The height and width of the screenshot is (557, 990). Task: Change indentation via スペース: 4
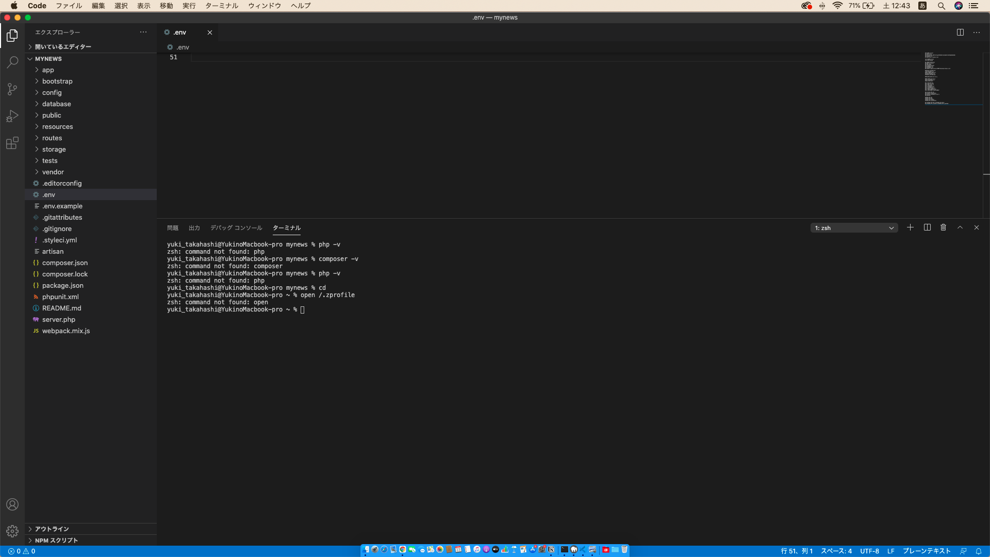click(836, 551)
